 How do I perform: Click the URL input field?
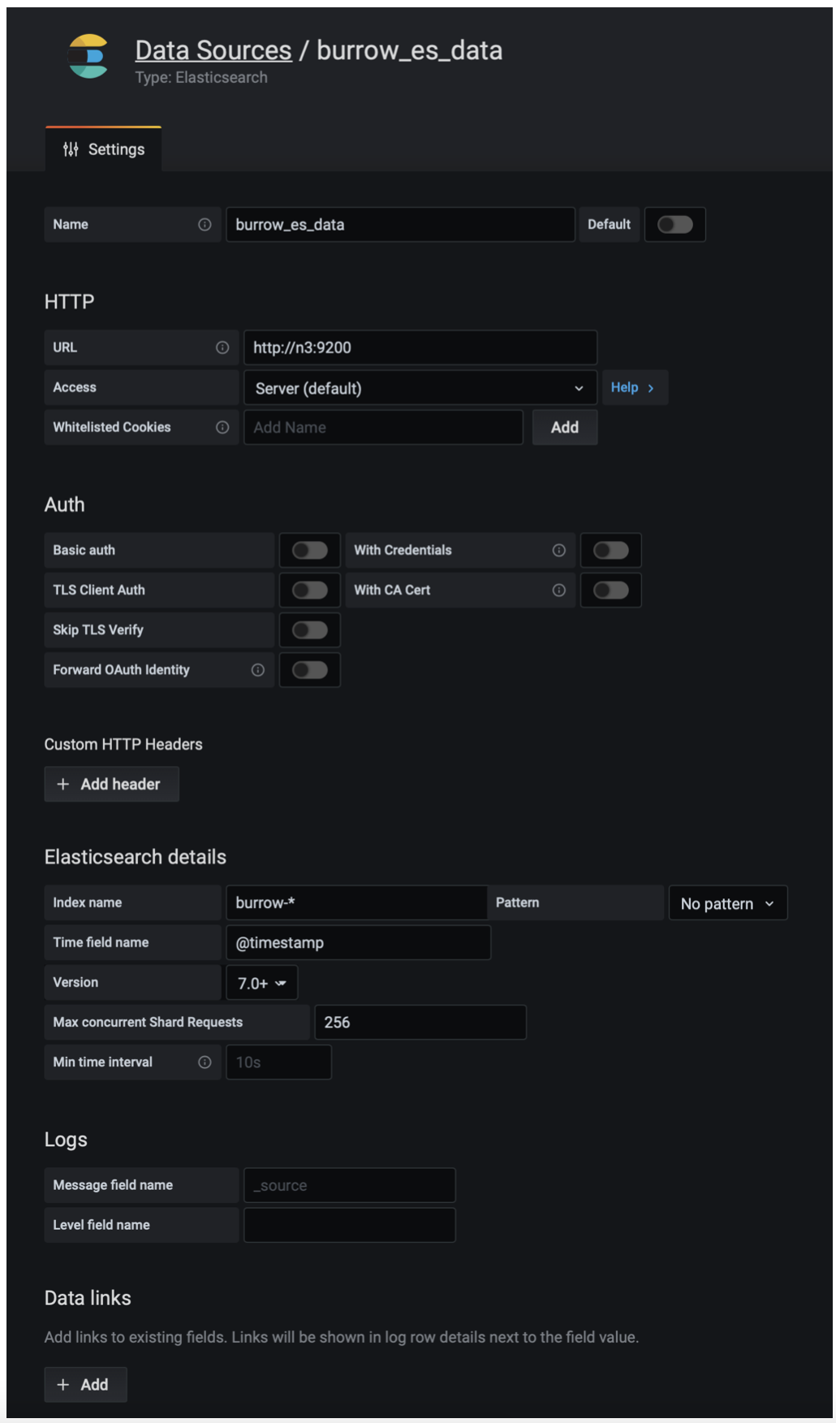(420, 348)
